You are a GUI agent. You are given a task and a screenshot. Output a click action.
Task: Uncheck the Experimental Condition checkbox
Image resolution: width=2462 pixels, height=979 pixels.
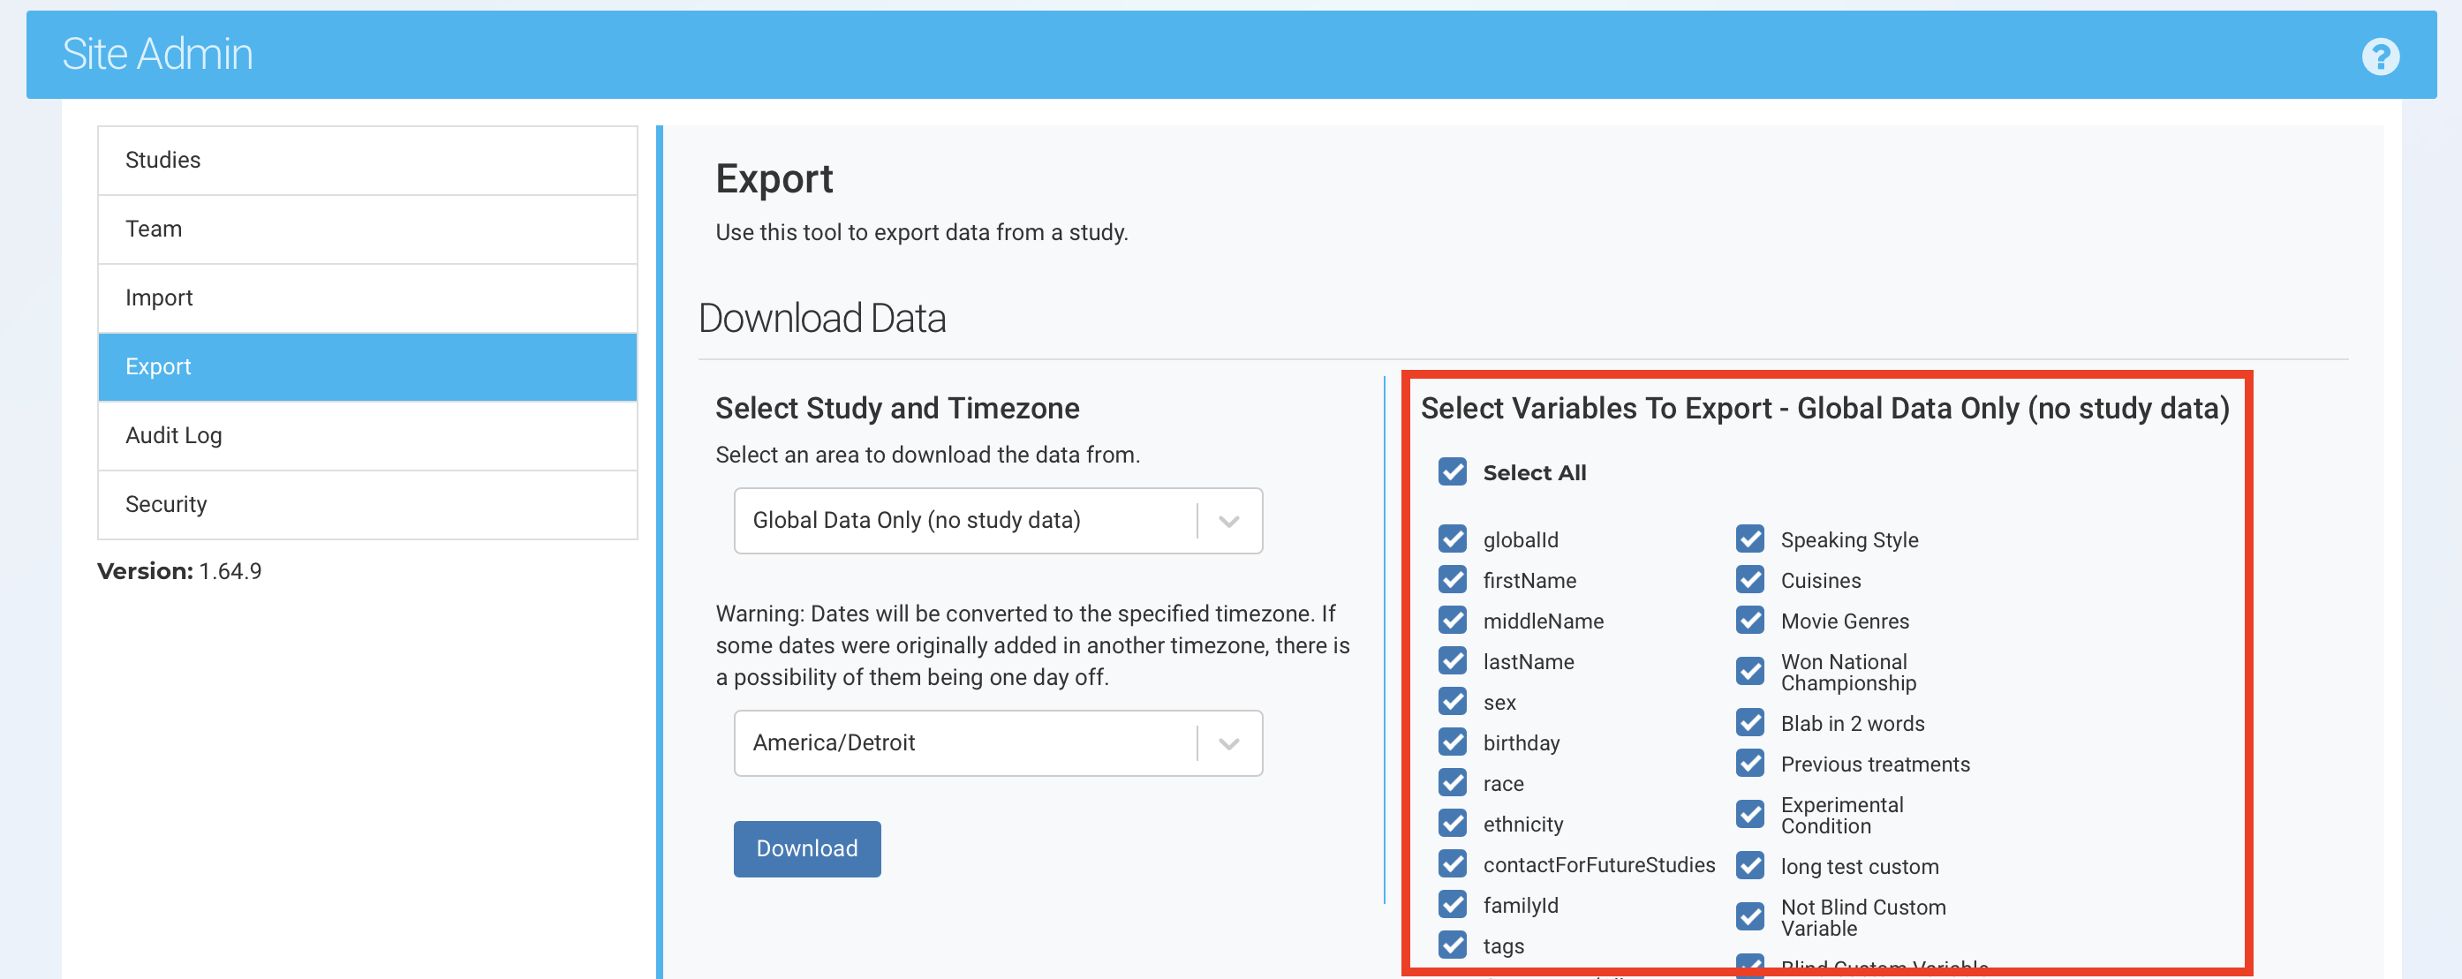coord(1749,815)
